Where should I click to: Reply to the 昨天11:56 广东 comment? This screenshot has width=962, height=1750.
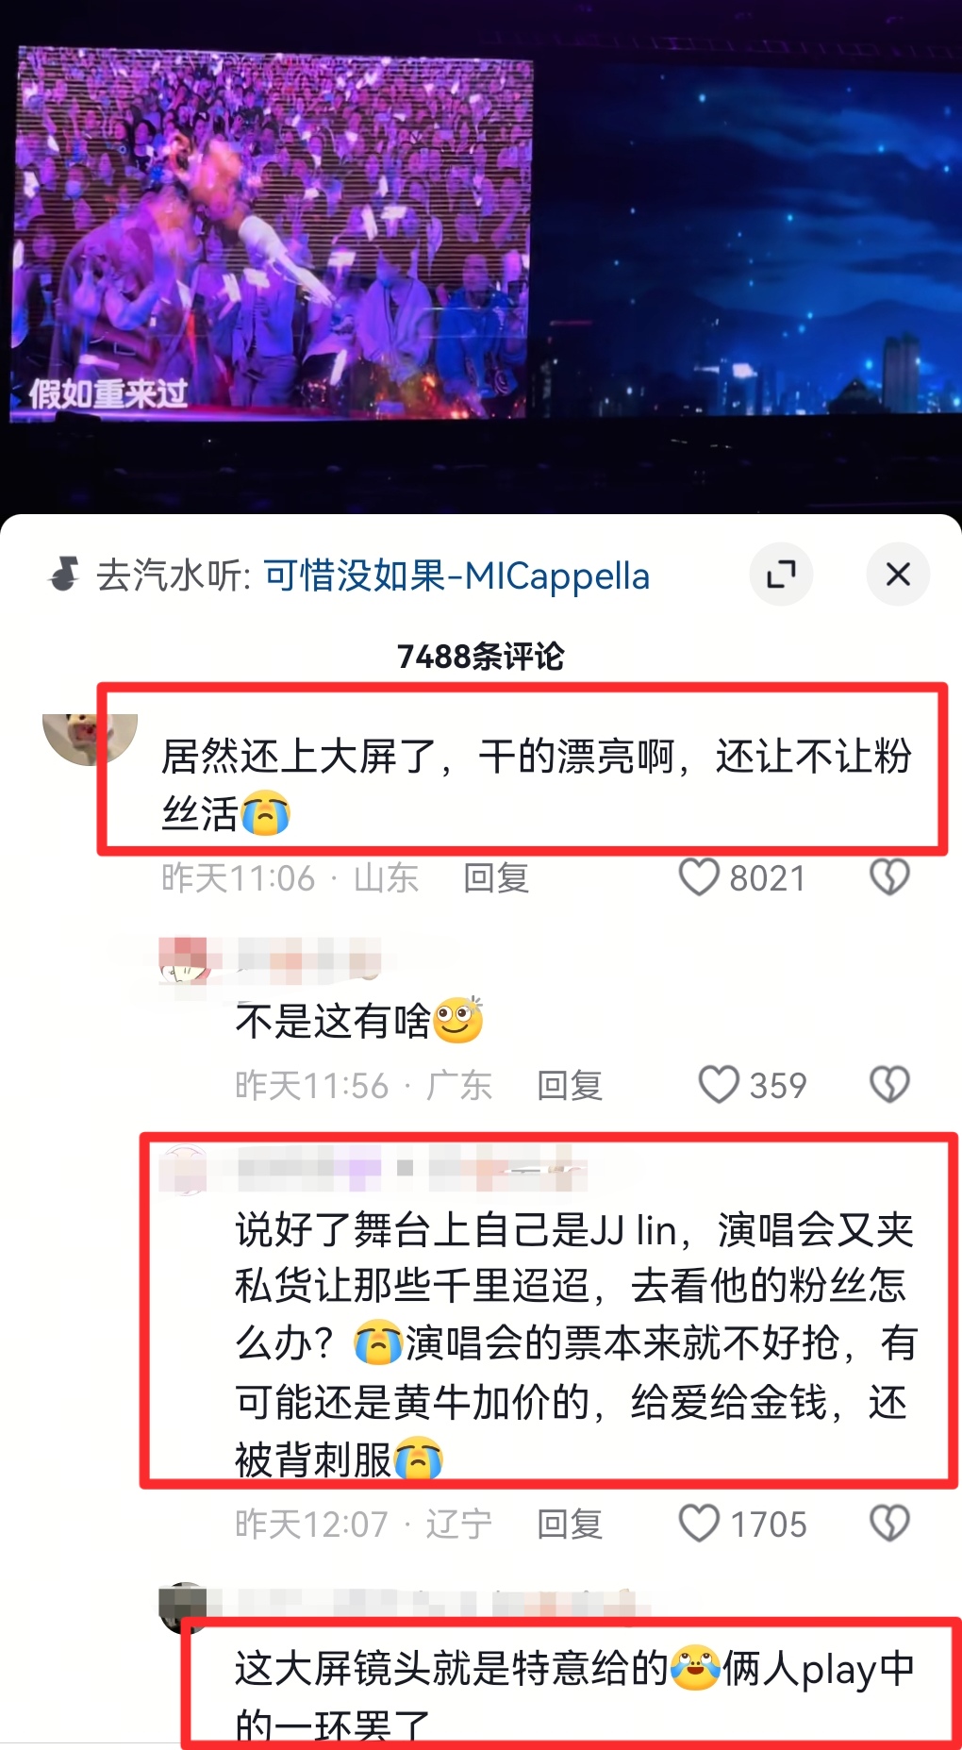coord(570,1086)
